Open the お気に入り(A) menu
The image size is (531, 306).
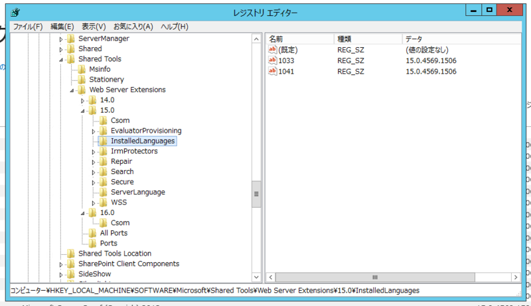pyautogui.click(x=133, y=27)
